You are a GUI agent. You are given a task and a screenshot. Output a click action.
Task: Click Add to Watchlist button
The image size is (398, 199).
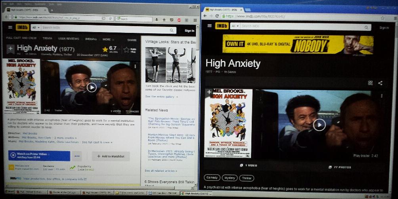point(111,156)
